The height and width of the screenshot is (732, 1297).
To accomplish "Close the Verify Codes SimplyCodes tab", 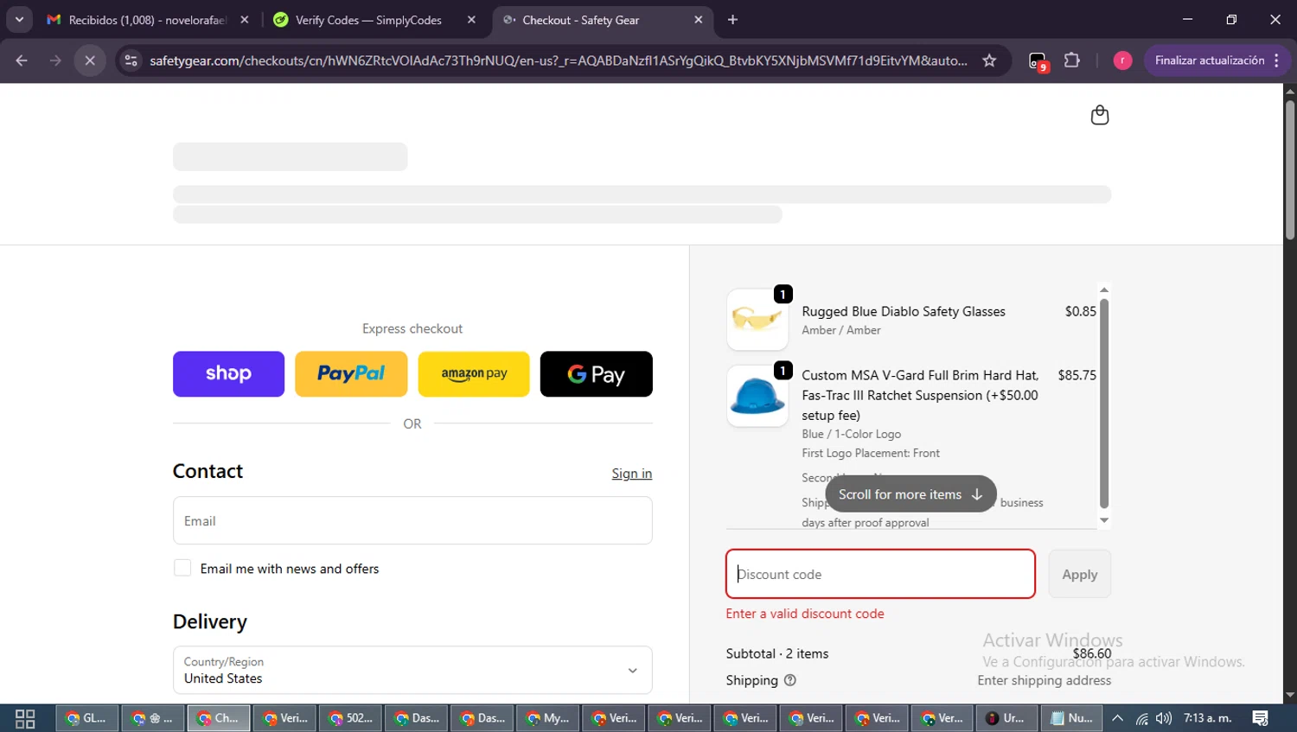I will point(471,19).
